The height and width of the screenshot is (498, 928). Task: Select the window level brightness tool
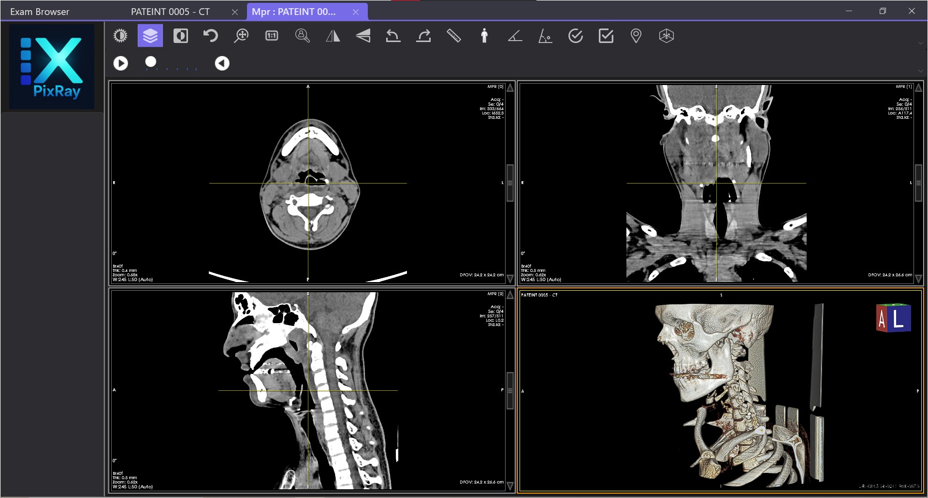(120, 35)
